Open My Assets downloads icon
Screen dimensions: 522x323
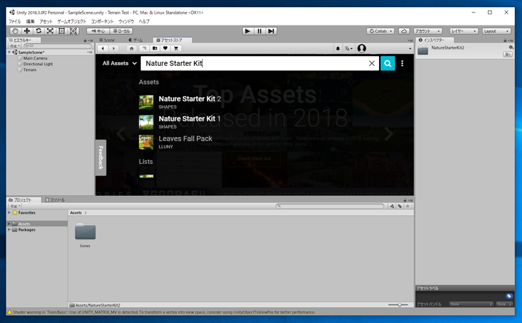pos(155,48)
